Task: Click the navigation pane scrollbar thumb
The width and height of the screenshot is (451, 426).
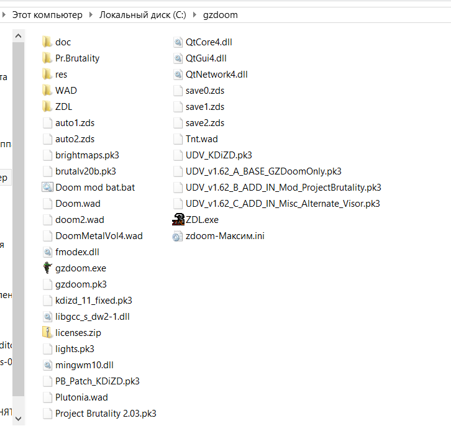Action: coord(19,219)
